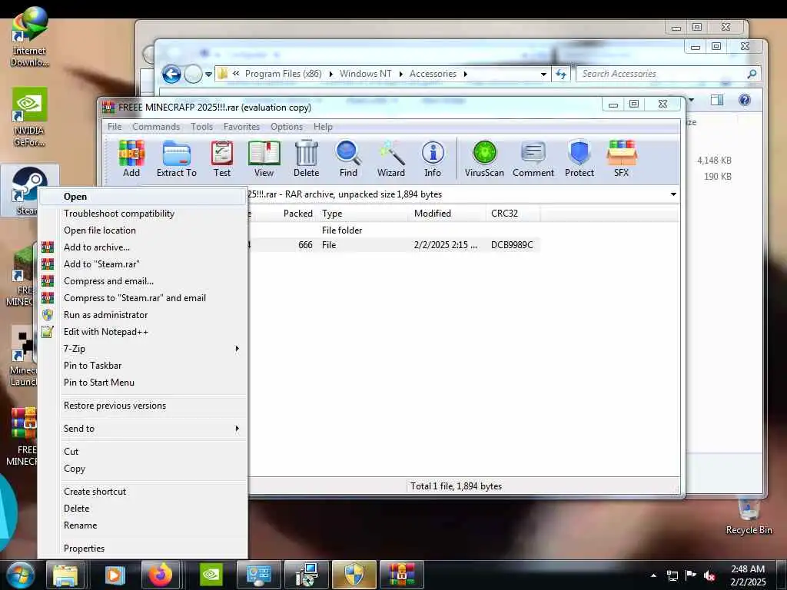
Task: Click the Protect shield icon
Action: tap(579, 158)
